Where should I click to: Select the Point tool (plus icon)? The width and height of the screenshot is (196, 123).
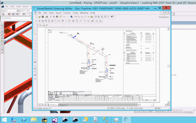(x=35, y=59)
